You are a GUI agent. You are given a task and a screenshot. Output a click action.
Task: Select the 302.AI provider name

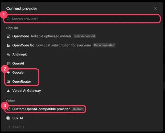(18, 118)
